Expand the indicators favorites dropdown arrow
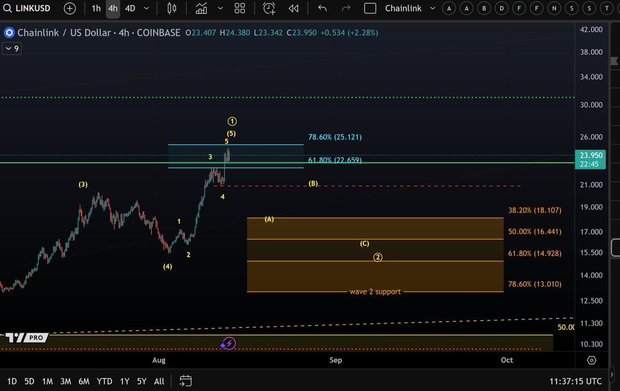This screenshot has height=391, width=620. pyautogui.click(x=221, y=8)
